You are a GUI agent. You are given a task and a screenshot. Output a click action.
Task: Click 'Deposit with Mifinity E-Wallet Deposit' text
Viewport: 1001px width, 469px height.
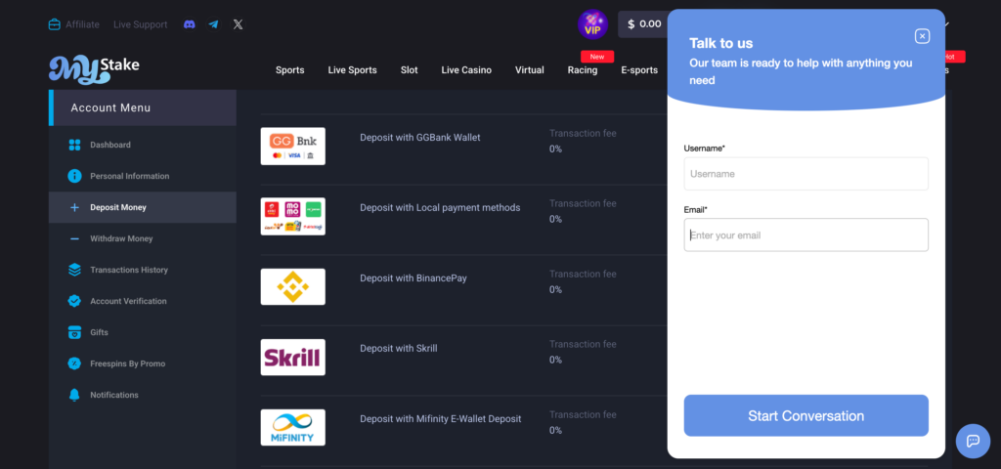click(441, 418)
